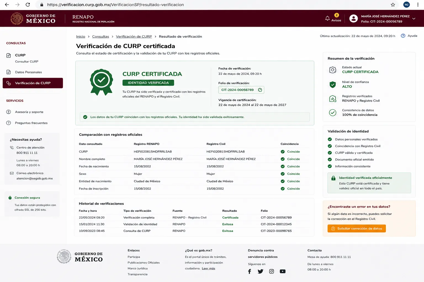
Task: Select history folio CIT-2024-00012345
Action: coord(276,224)
